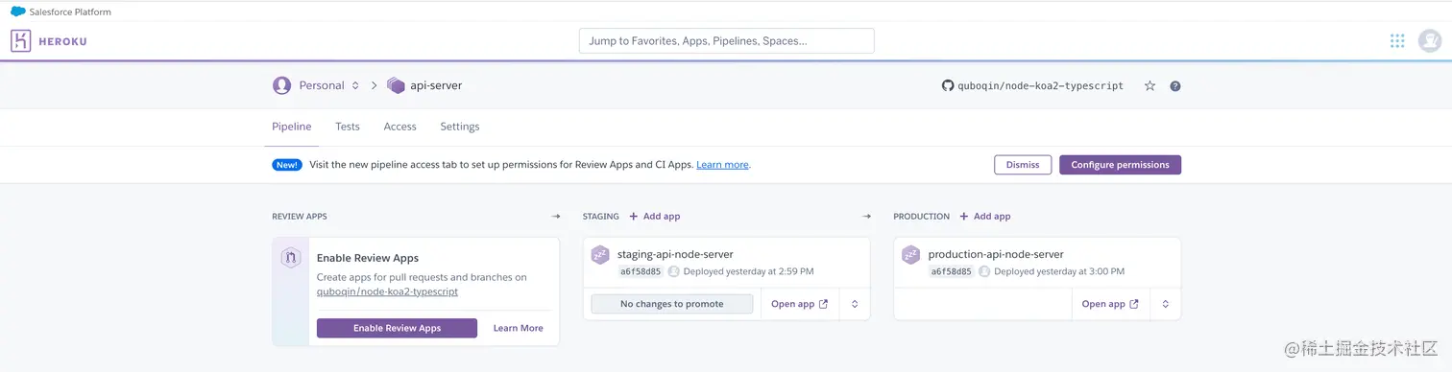Click the Staging column arrow icon

[x=866, y=217]
